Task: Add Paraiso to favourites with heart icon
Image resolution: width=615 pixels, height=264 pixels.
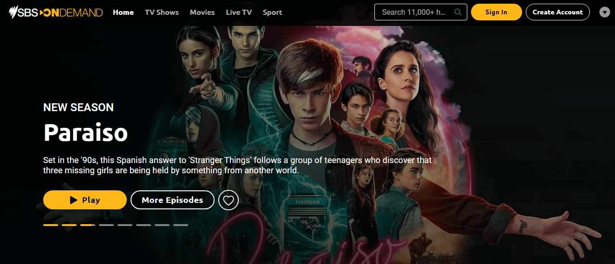Action: (x=229, y=200)
